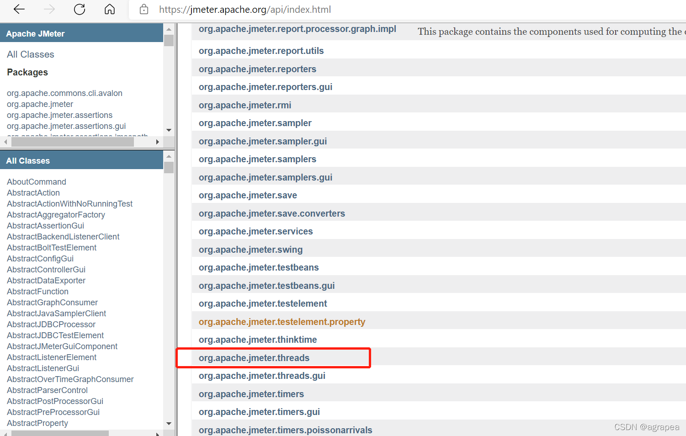Reload the page with refresh icon
This screenshot has width=686, height=436.
pos(80,9)
